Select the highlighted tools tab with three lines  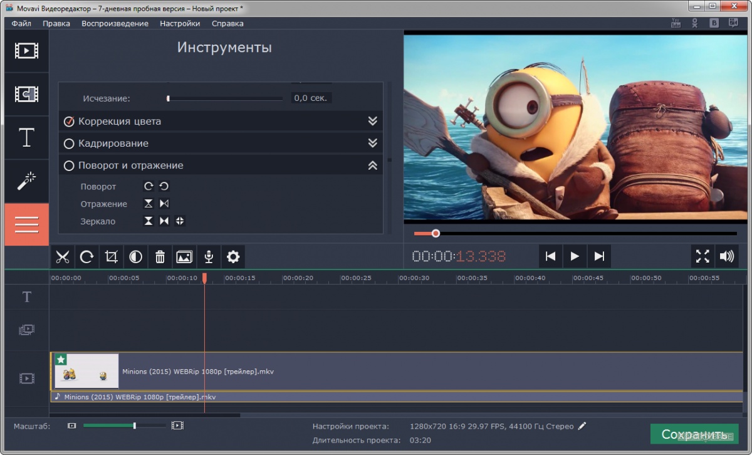[26, 224]
